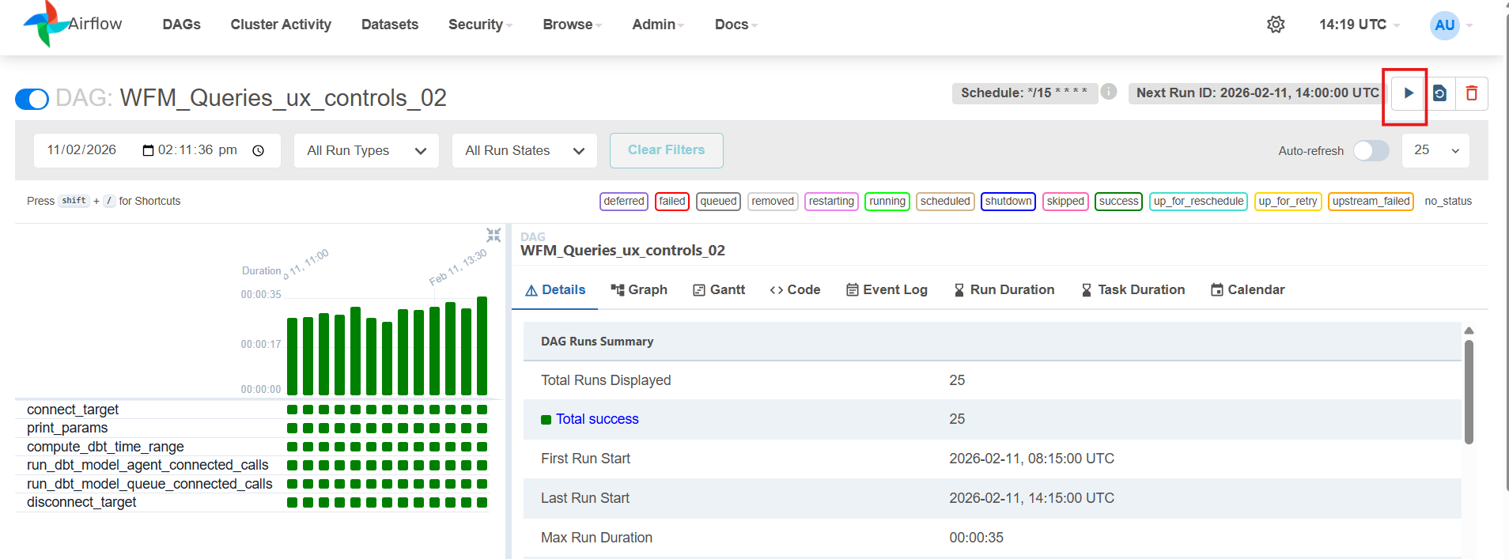The width and height of the screenshot is (1509, 559).
Task: Follow the Total success link
Action: point(596,419)
